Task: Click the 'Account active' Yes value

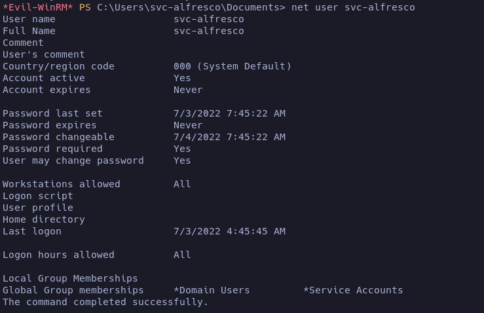Action: point(182,78)
